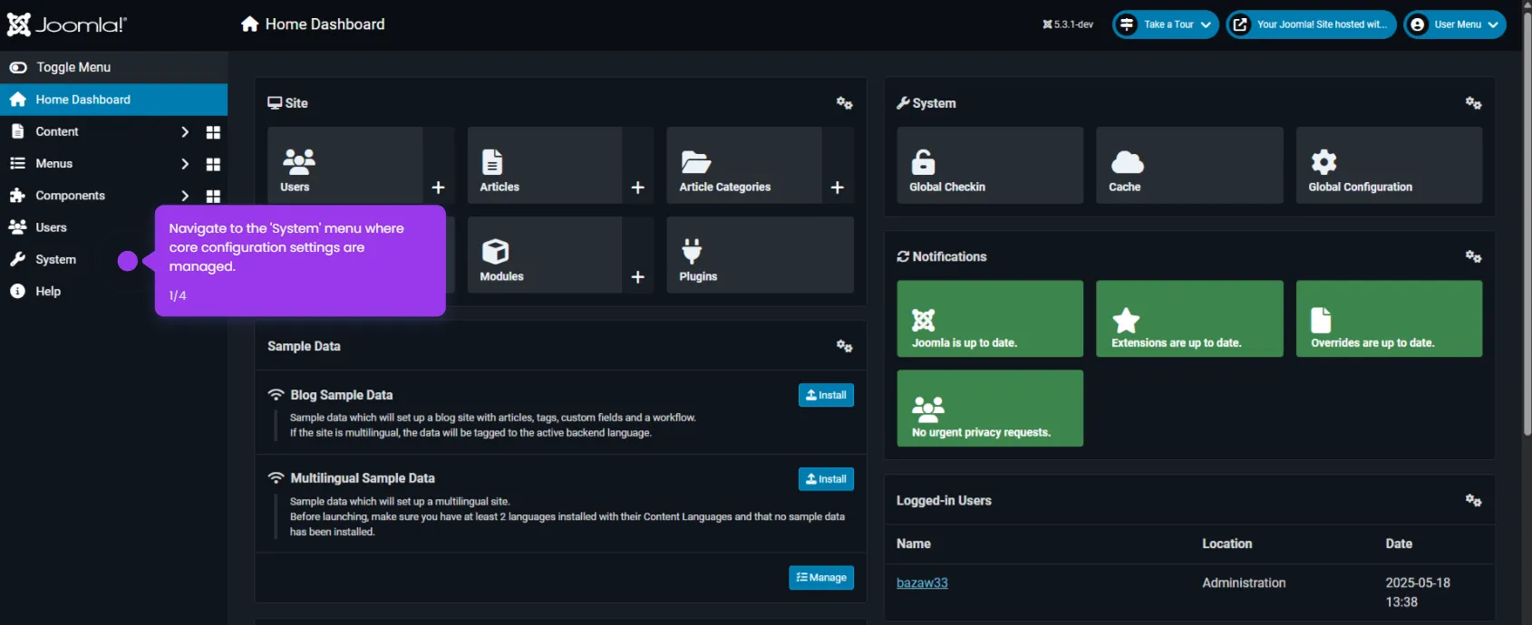Viewport: 1532px width, 625px height.
Task: Click the 2025-05-18 13:38 date cell
Action: point(1418,592)
